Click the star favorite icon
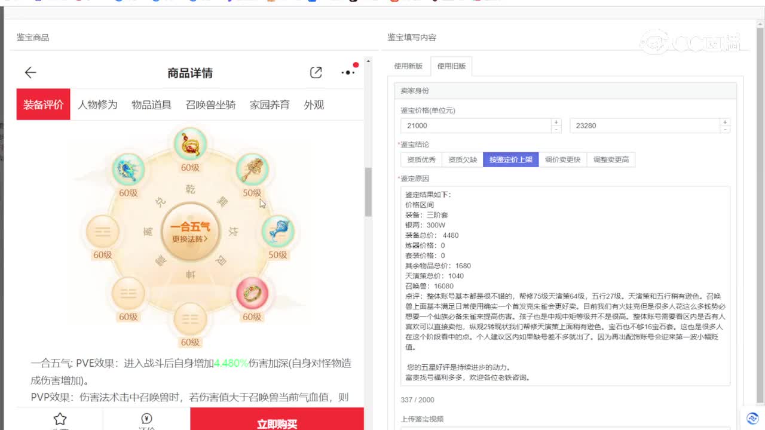The image size is (765, 430). (x=60, y=419)
